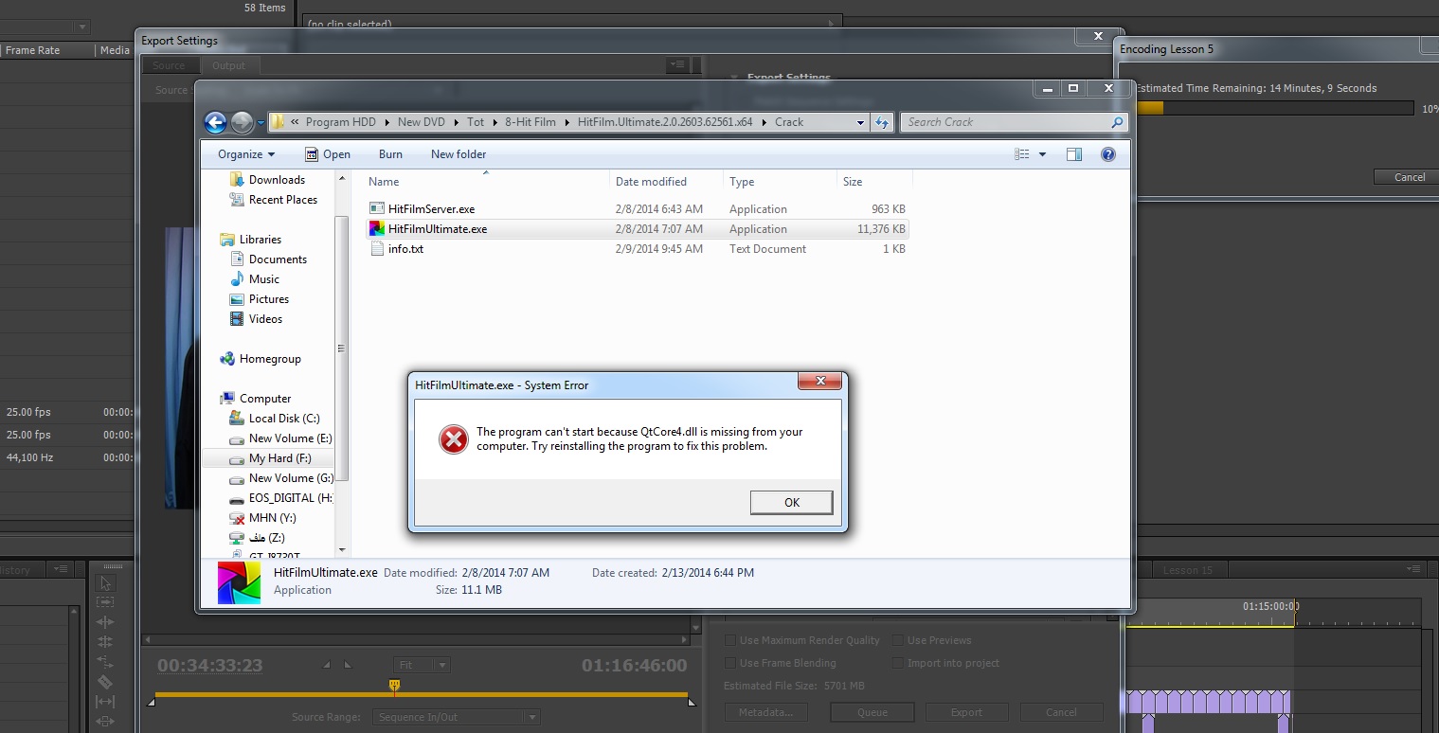This screenshot has height=733, width=1439.
Task: Open the Documents library
Action: [x=278, y=259]
